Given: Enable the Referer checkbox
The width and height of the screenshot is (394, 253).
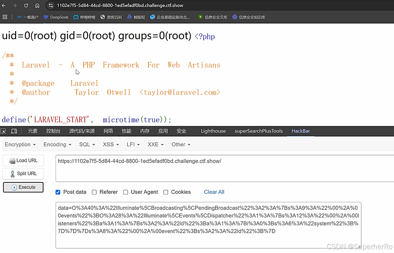Looking at the screenshot, I should click(94, 192).
